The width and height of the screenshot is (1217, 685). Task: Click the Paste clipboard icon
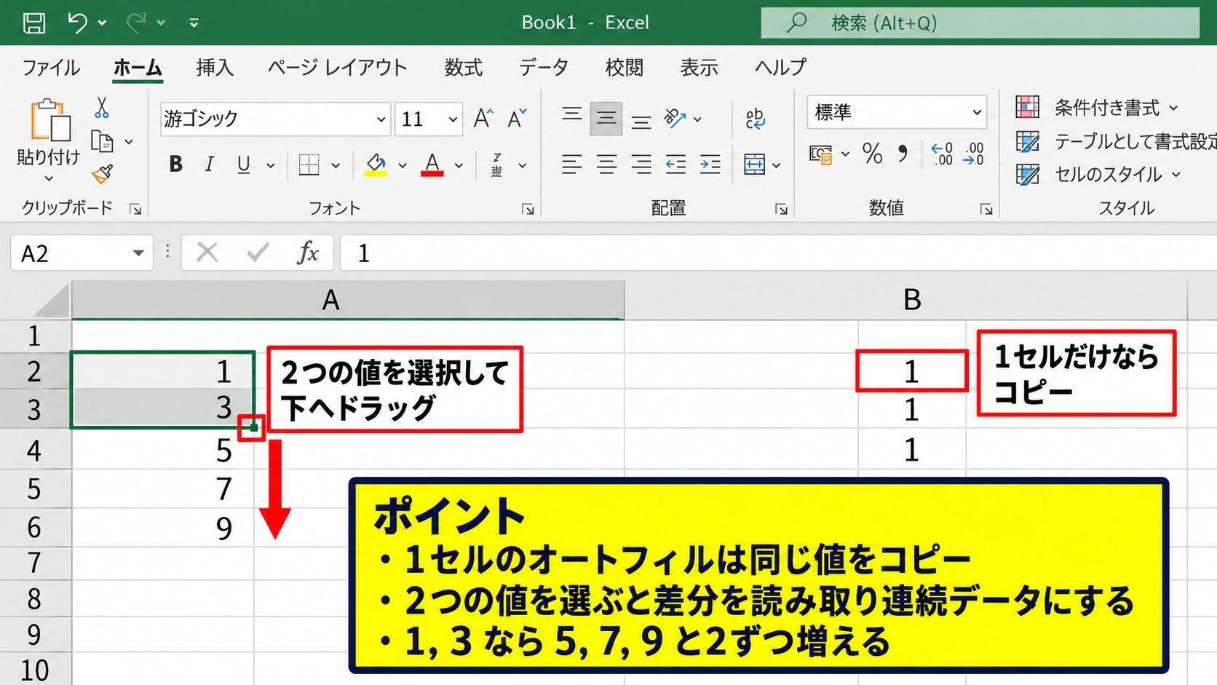50,120
